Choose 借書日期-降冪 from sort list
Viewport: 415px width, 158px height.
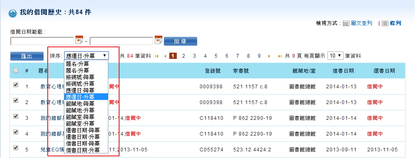tap(83, 143)
